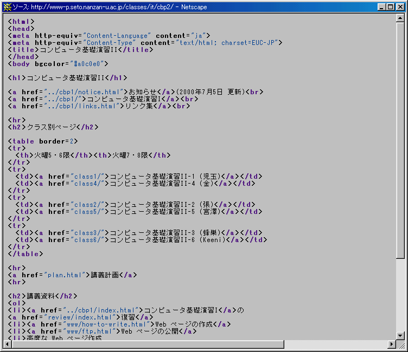Click the <title> line in the source
This screenshot has height=352, width=408.
(80, 50)
